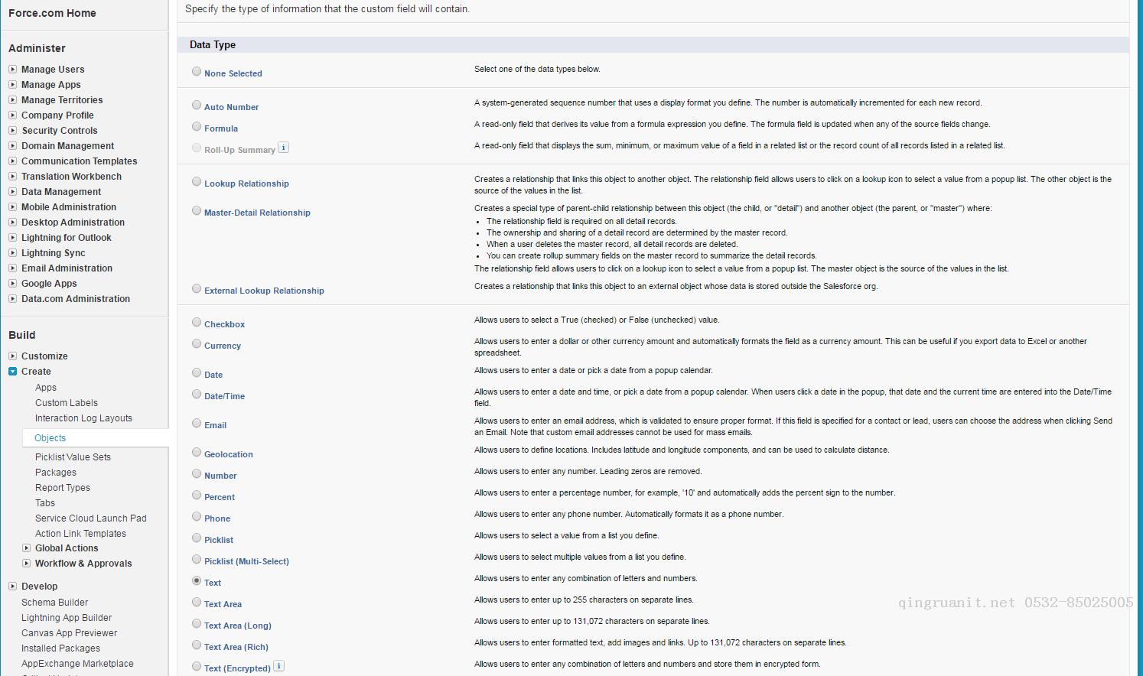Click info icon next to Text (Encrypted)

[x=278, y=666]
